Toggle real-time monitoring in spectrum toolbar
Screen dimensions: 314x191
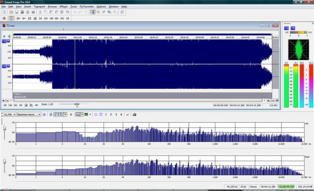coord(56,115)
